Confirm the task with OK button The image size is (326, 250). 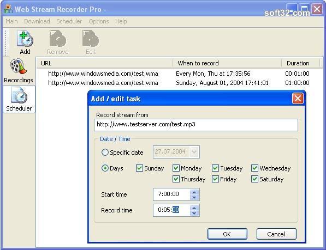[227, 234]
